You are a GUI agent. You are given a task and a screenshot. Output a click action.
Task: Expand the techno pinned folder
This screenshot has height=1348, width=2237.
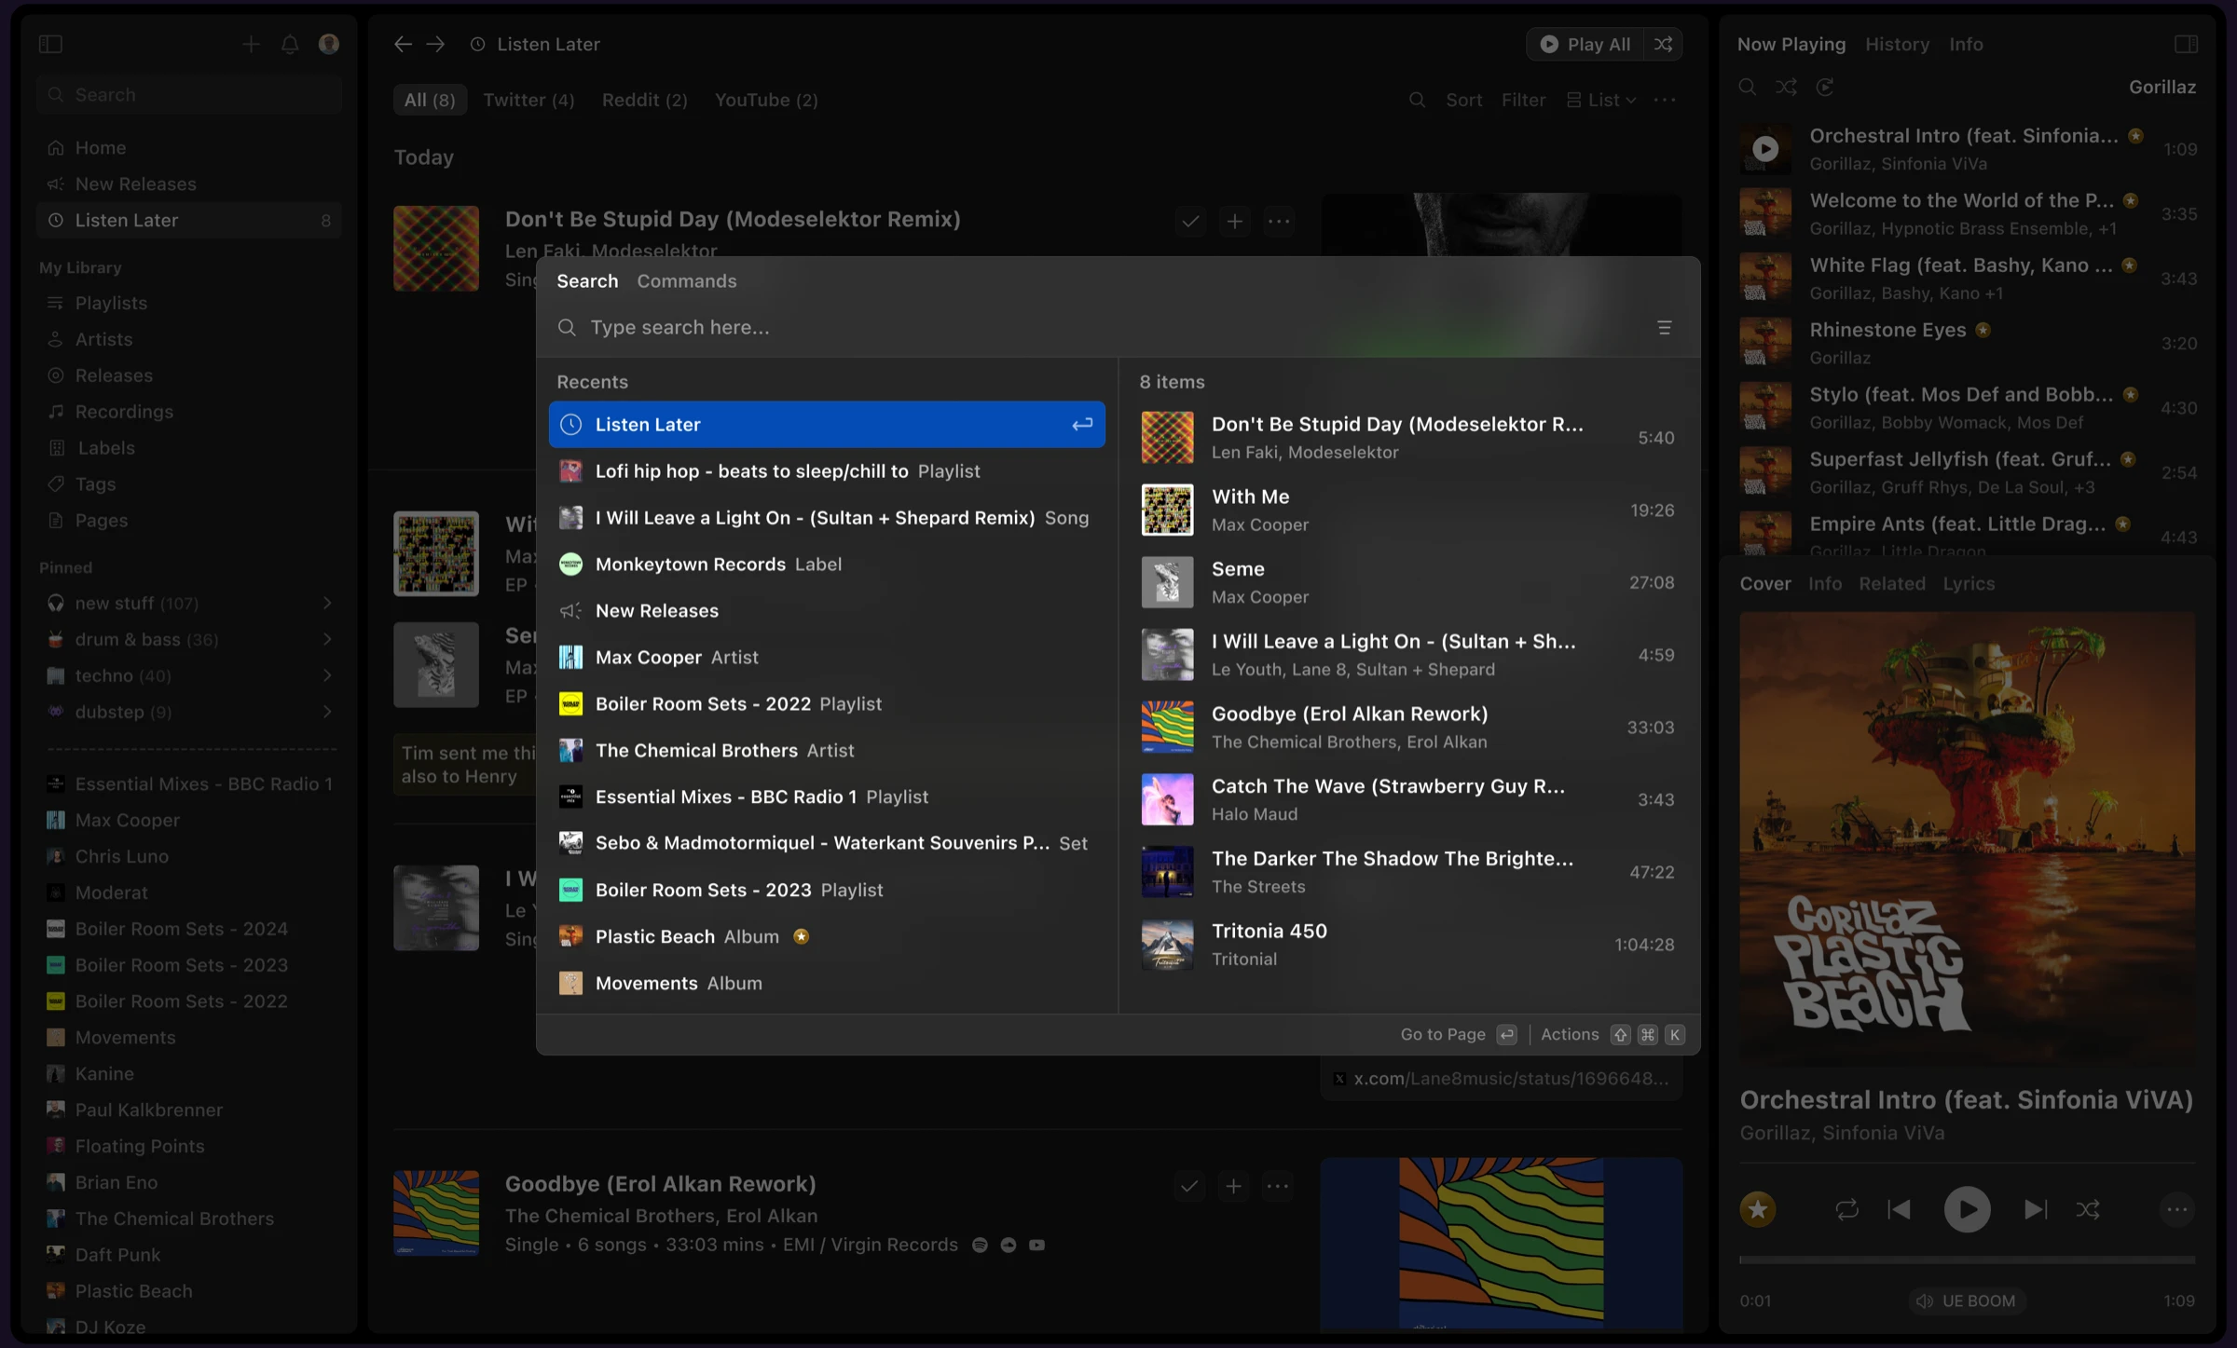coord(327,675)
